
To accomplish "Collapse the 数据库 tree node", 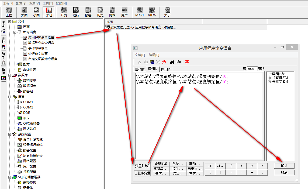I will click(x=10, y=75).
